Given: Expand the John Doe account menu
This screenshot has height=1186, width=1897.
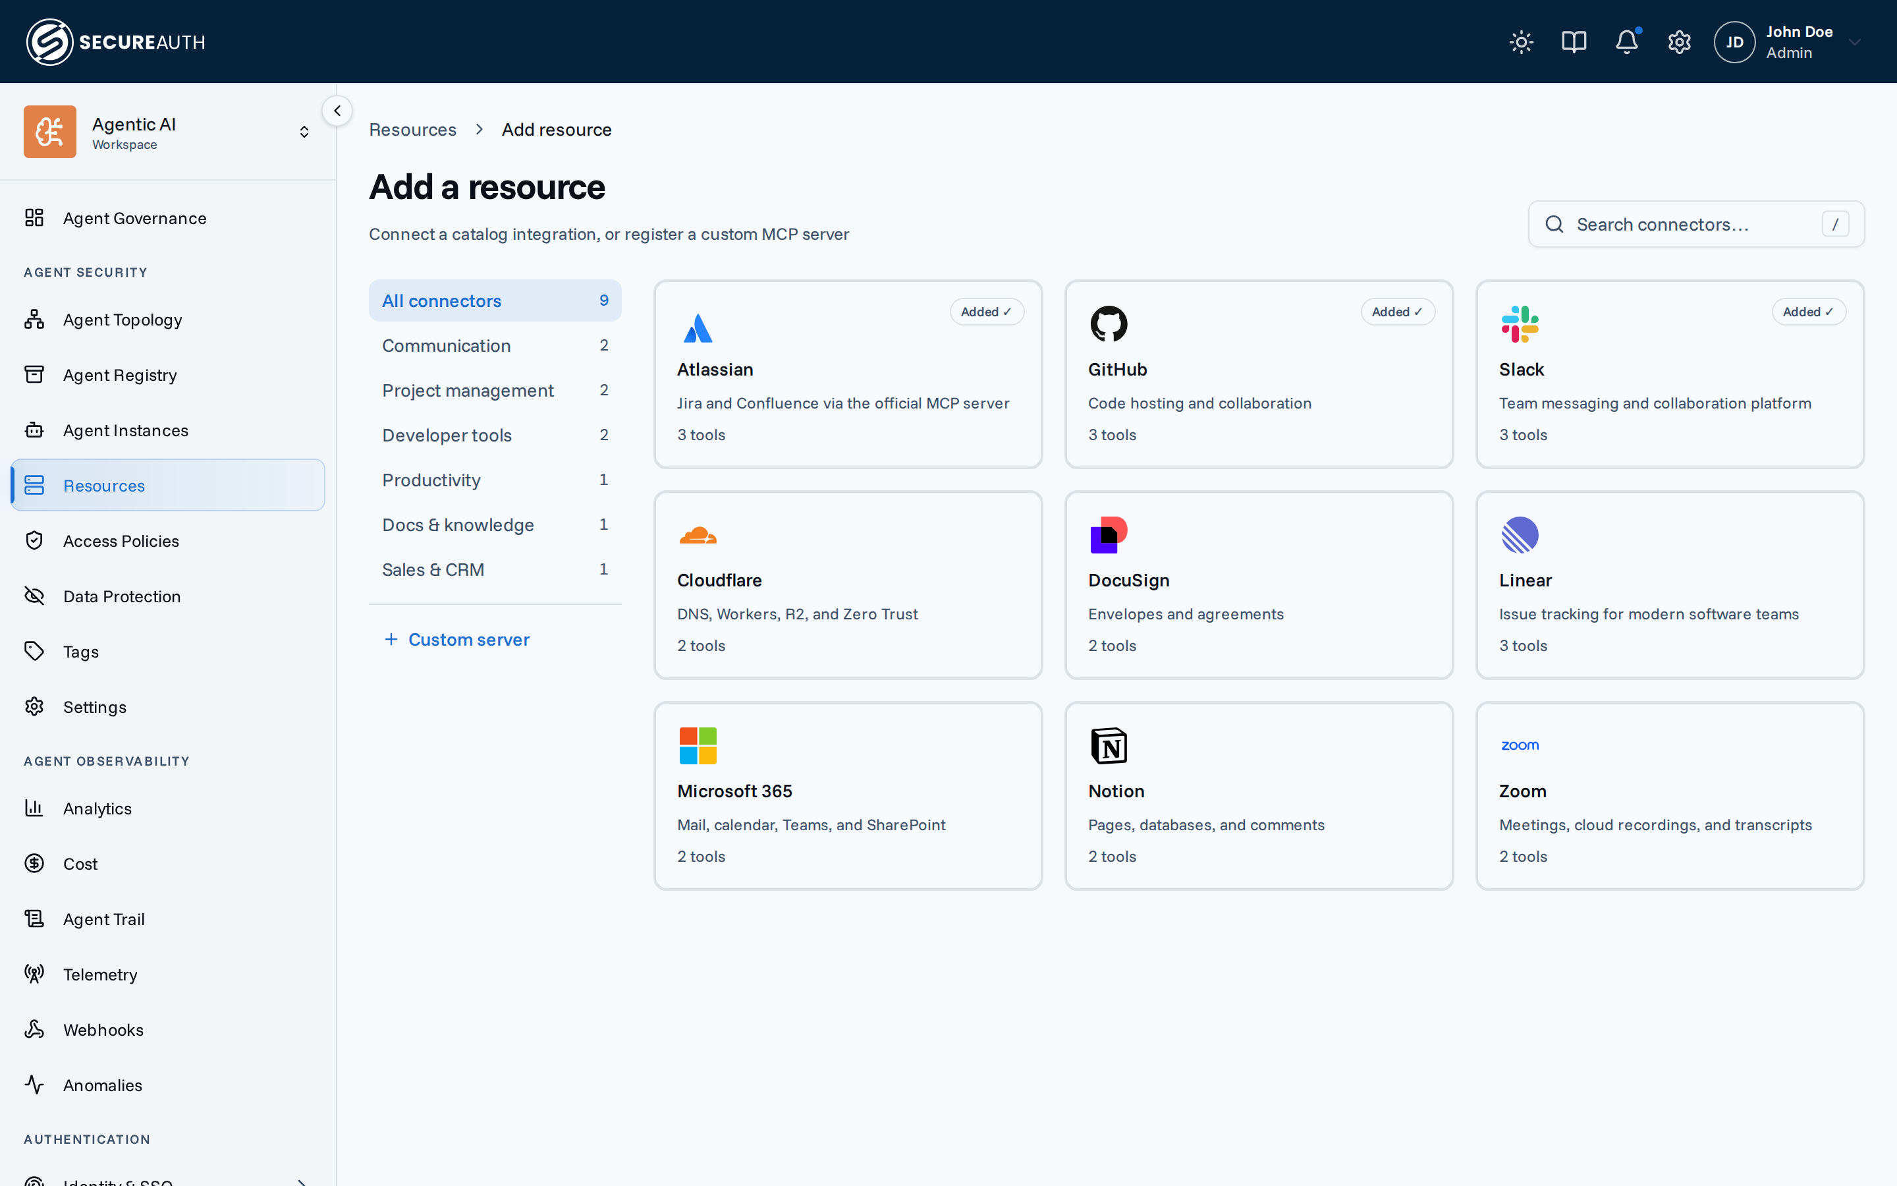Looking at the screenshot, I should (1788, 42).
